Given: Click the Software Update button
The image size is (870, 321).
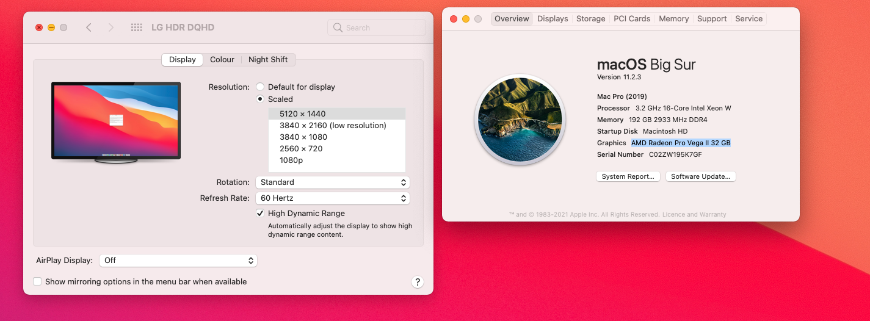Looking at the screenshot, I should [701, 176].
